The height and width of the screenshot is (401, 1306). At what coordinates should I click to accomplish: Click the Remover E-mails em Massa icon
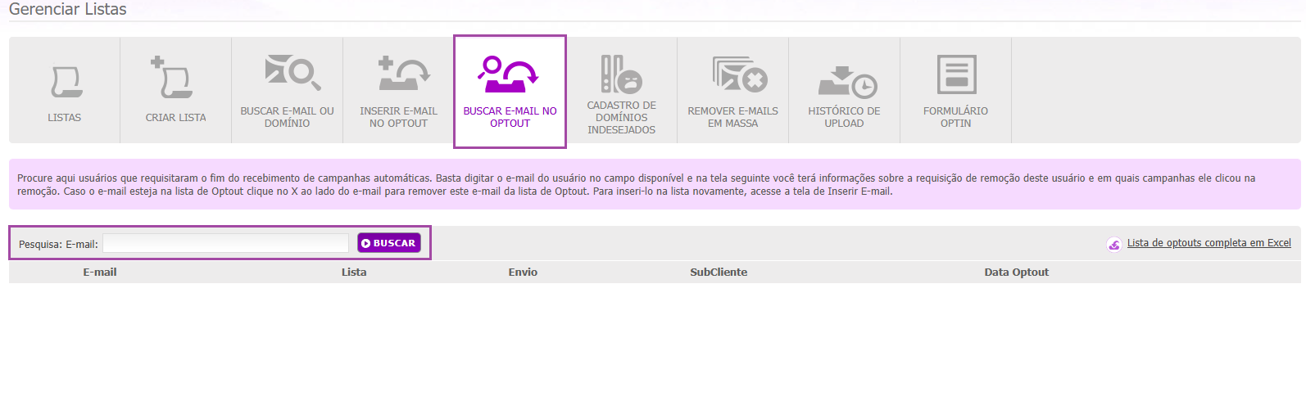pos(739,74)
